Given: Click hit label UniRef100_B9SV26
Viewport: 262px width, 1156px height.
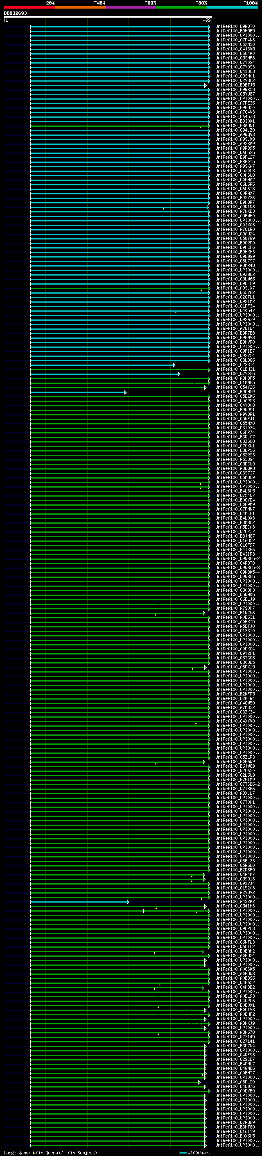Looking at the screenshot, I should (235, 198).
